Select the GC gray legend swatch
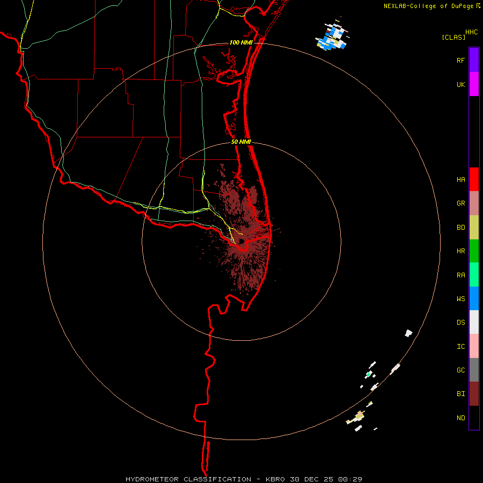 point(474,370)
